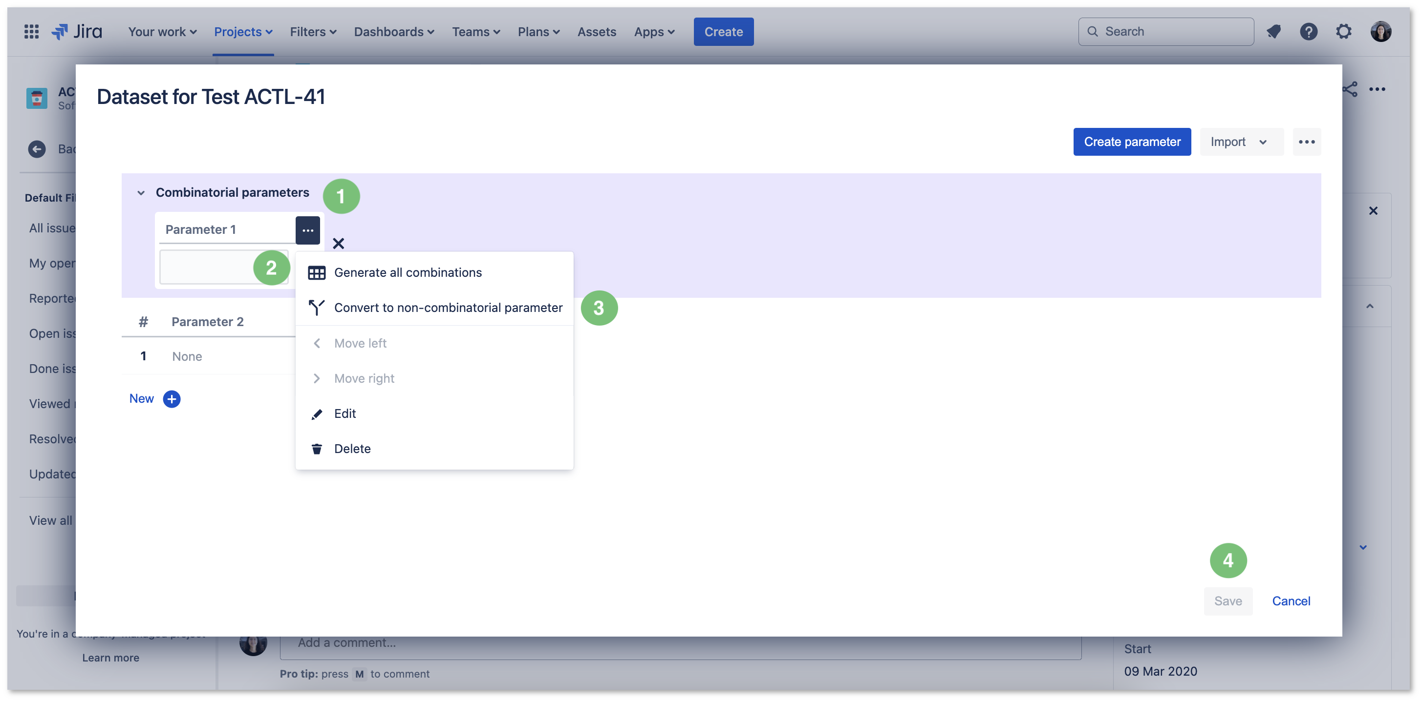Viewport: 1422px width, 702px height.
Task: Open the app switcher grid icon
Action: point(31,31)
